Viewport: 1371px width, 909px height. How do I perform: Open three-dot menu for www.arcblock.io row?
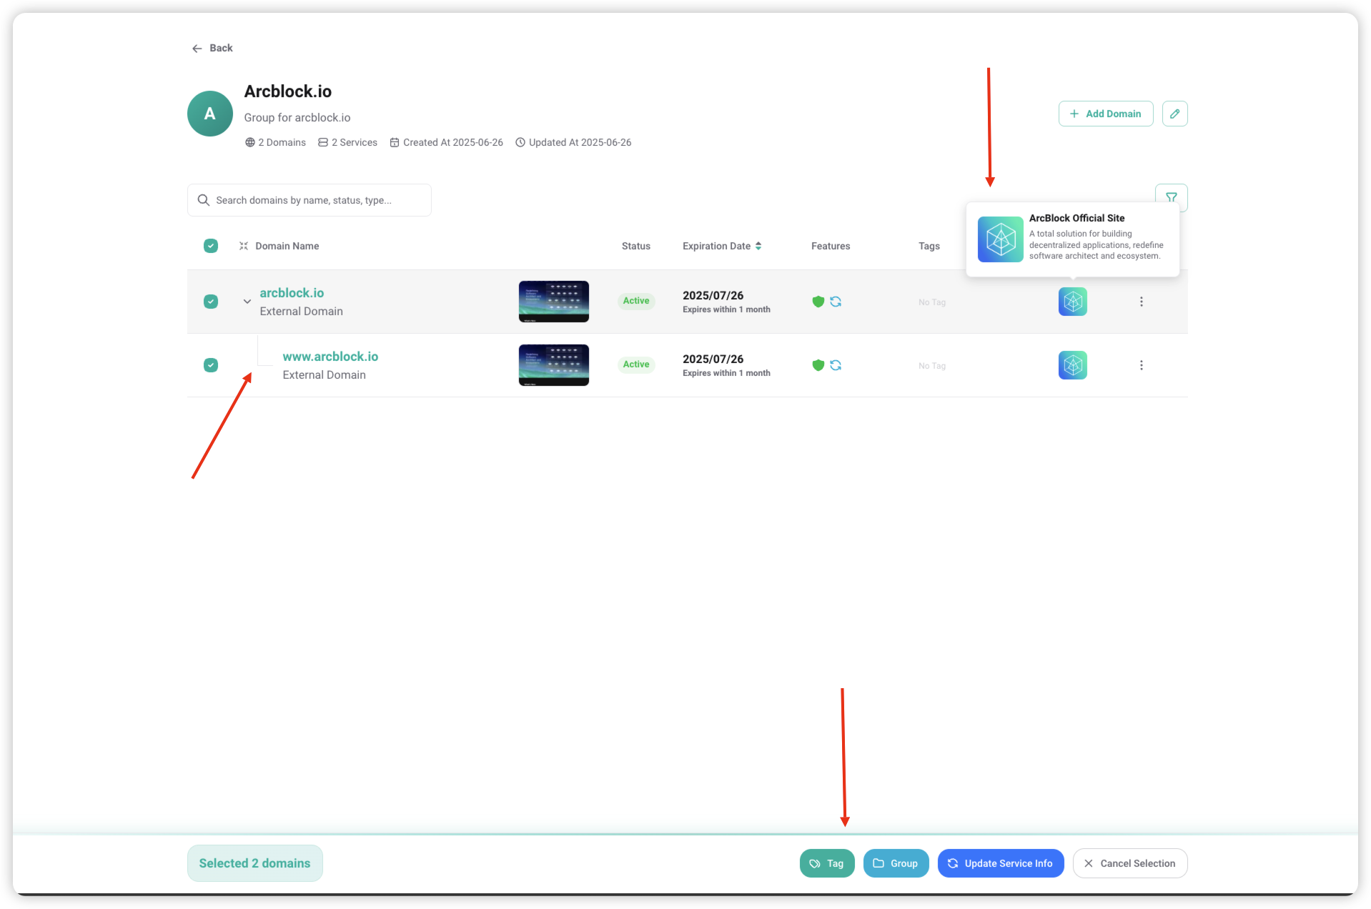(1141, 365)
